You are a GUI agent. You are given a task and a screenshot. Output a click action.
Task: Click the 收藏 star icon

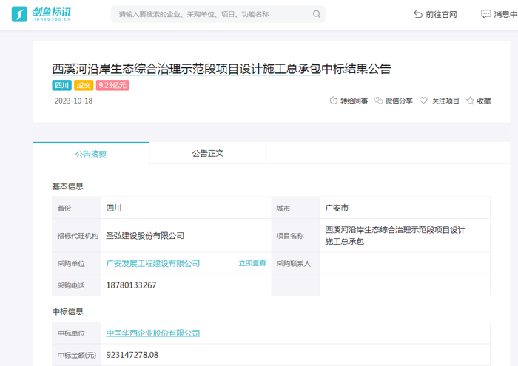470,101
